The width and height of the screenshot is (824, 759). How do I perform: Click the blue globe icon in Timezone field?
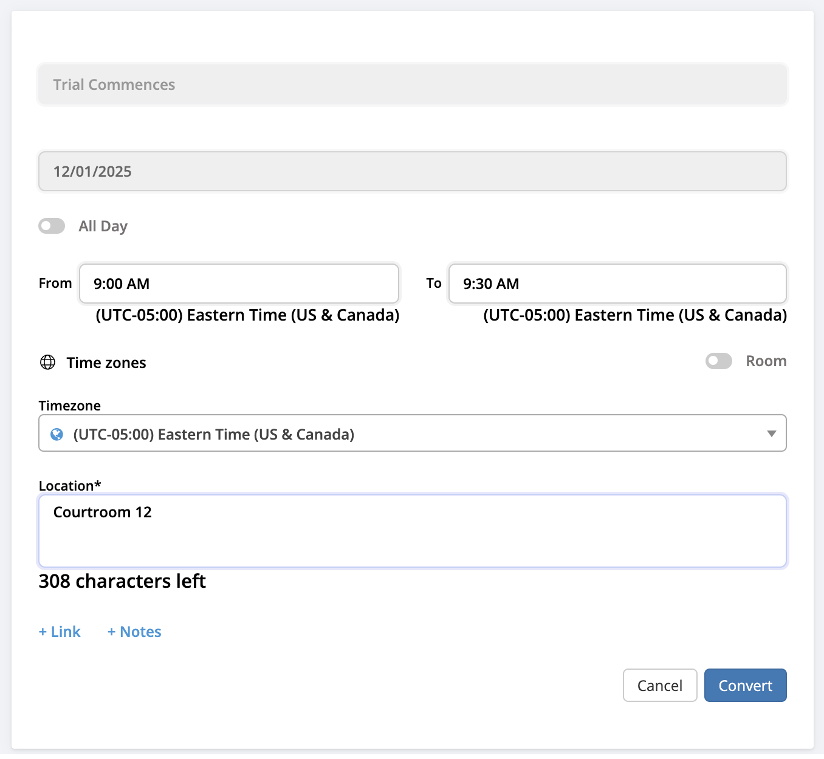(57, 434)
